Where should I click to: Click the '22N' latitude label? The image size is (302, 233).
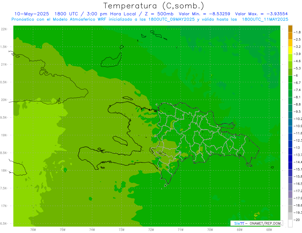coord(4,29)
